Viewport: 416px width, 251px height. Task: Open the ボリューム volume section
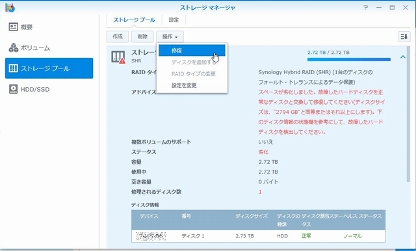(x=29, y=47)
